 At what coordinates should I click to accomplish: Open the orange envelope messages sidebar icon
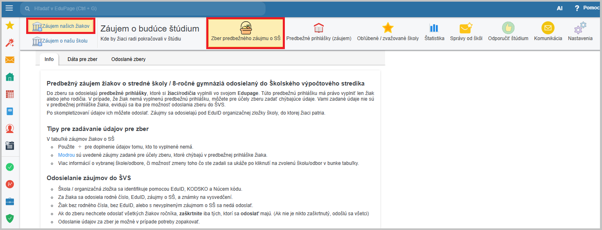coord(10,60)
